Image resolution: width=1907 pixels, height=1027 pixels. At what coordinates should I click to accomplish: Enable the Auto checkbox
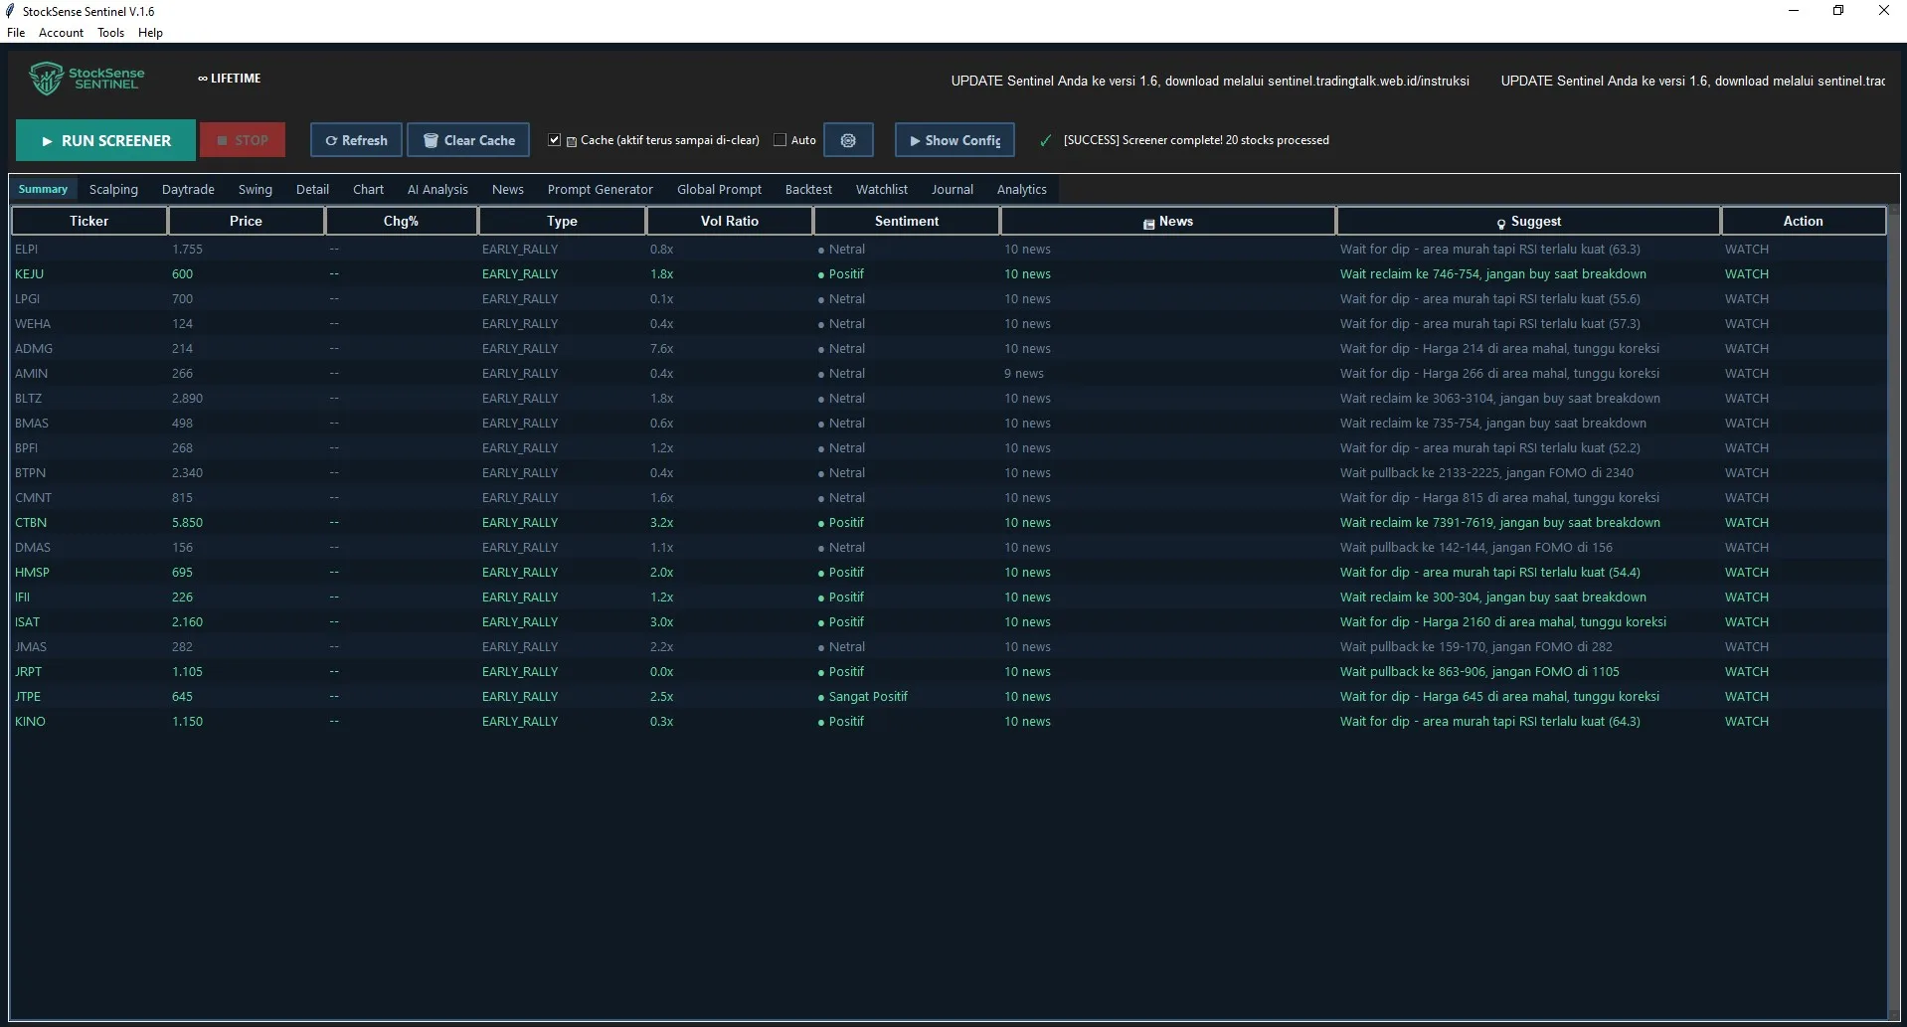tap(780, 140)
